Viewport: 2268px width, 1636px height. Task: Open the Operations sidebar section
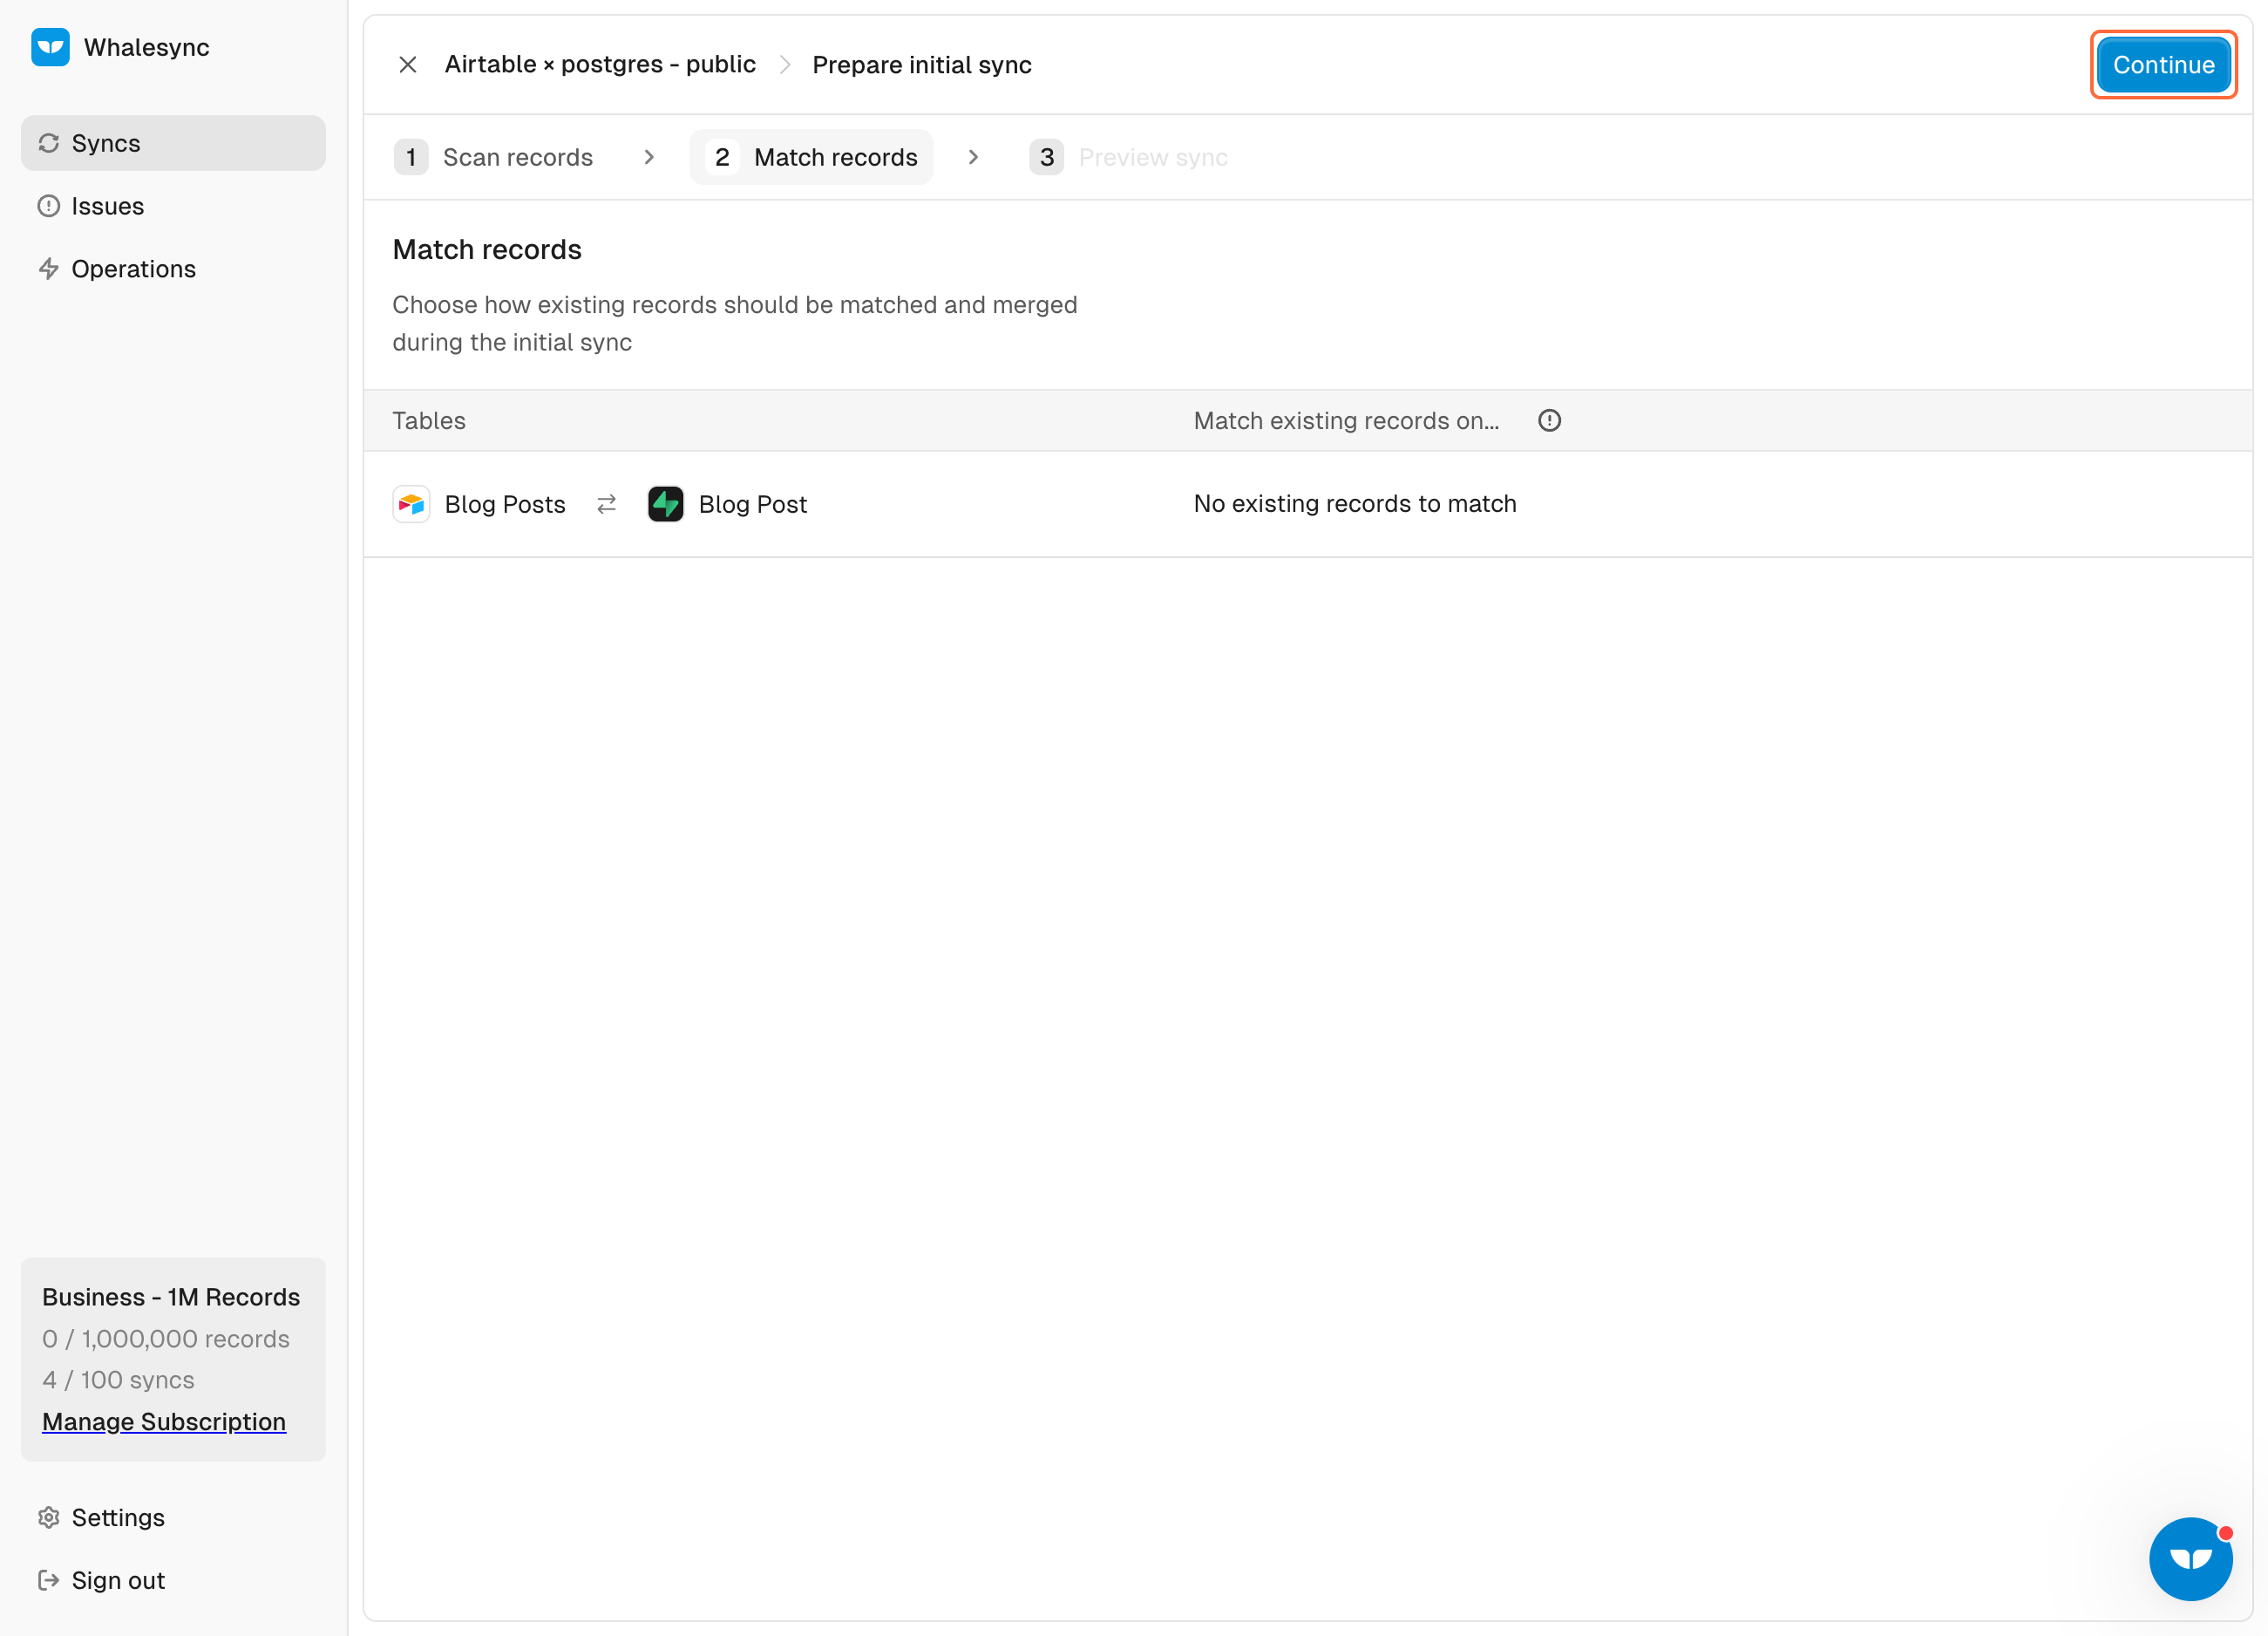[173, 269]
